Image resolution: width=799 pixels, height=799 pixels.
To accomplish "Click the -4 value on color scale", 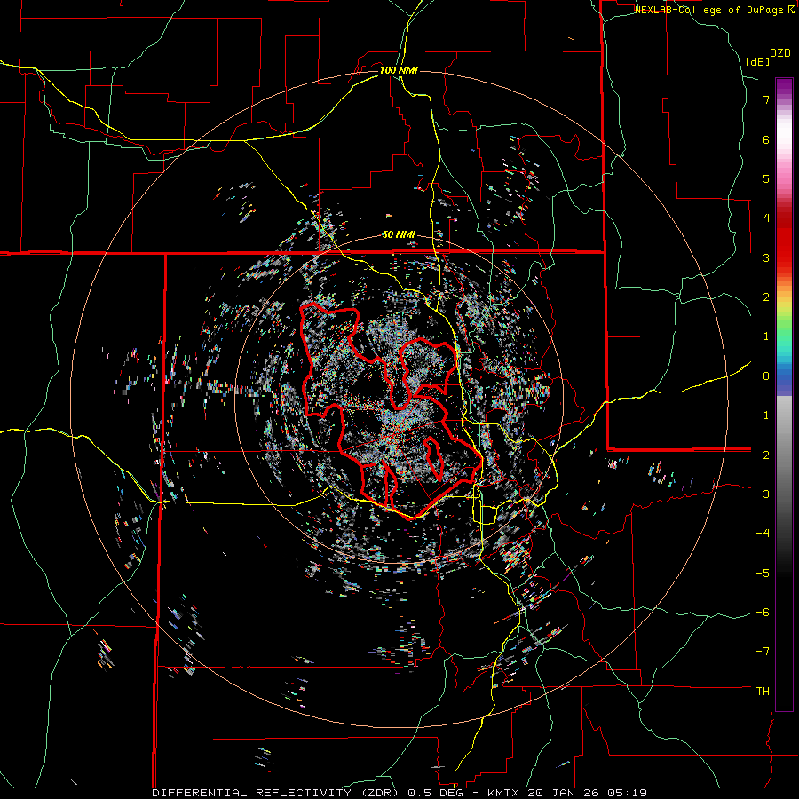I will coord(763,534).
